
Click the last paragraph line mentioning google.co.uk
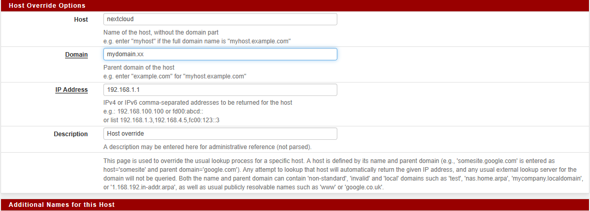[243, 188]
